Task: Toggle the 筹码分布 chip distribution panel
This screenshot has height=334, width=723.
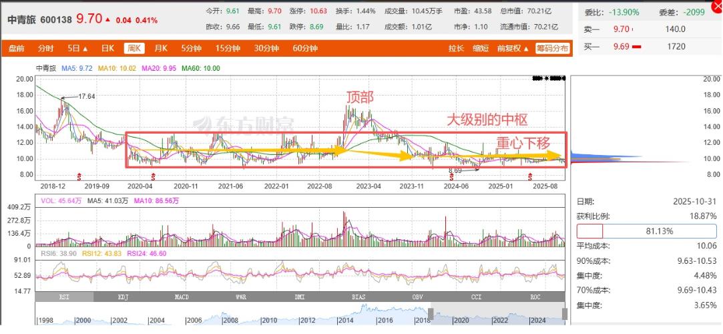Action: 552,49
